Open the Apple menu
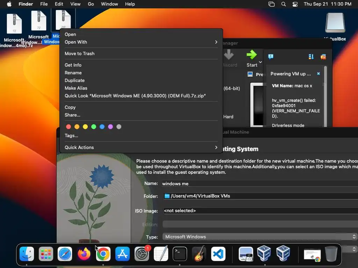The width and height of the screenshot is (358, 268). (9, 4)
